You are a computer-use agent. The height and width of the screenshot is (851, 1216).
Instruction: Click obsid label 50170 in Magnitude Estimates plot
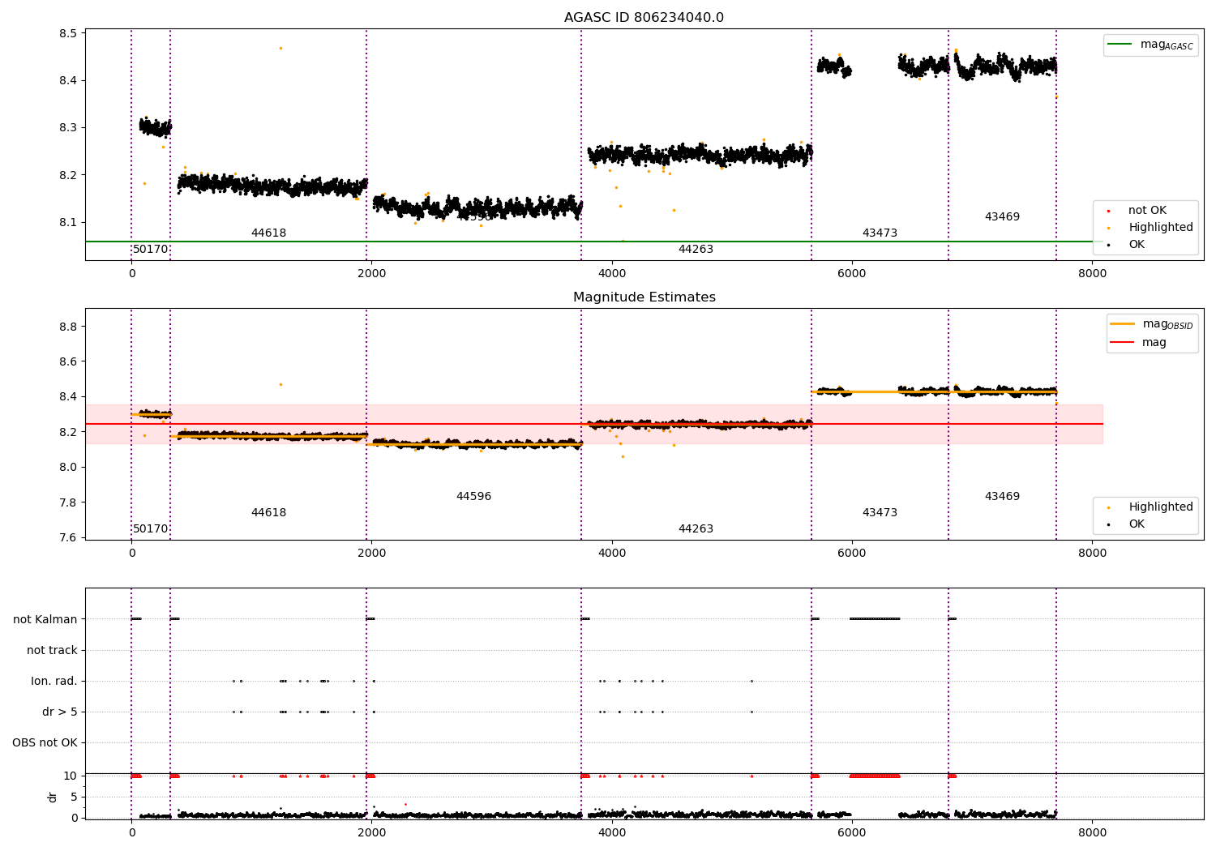coord(151,529)
